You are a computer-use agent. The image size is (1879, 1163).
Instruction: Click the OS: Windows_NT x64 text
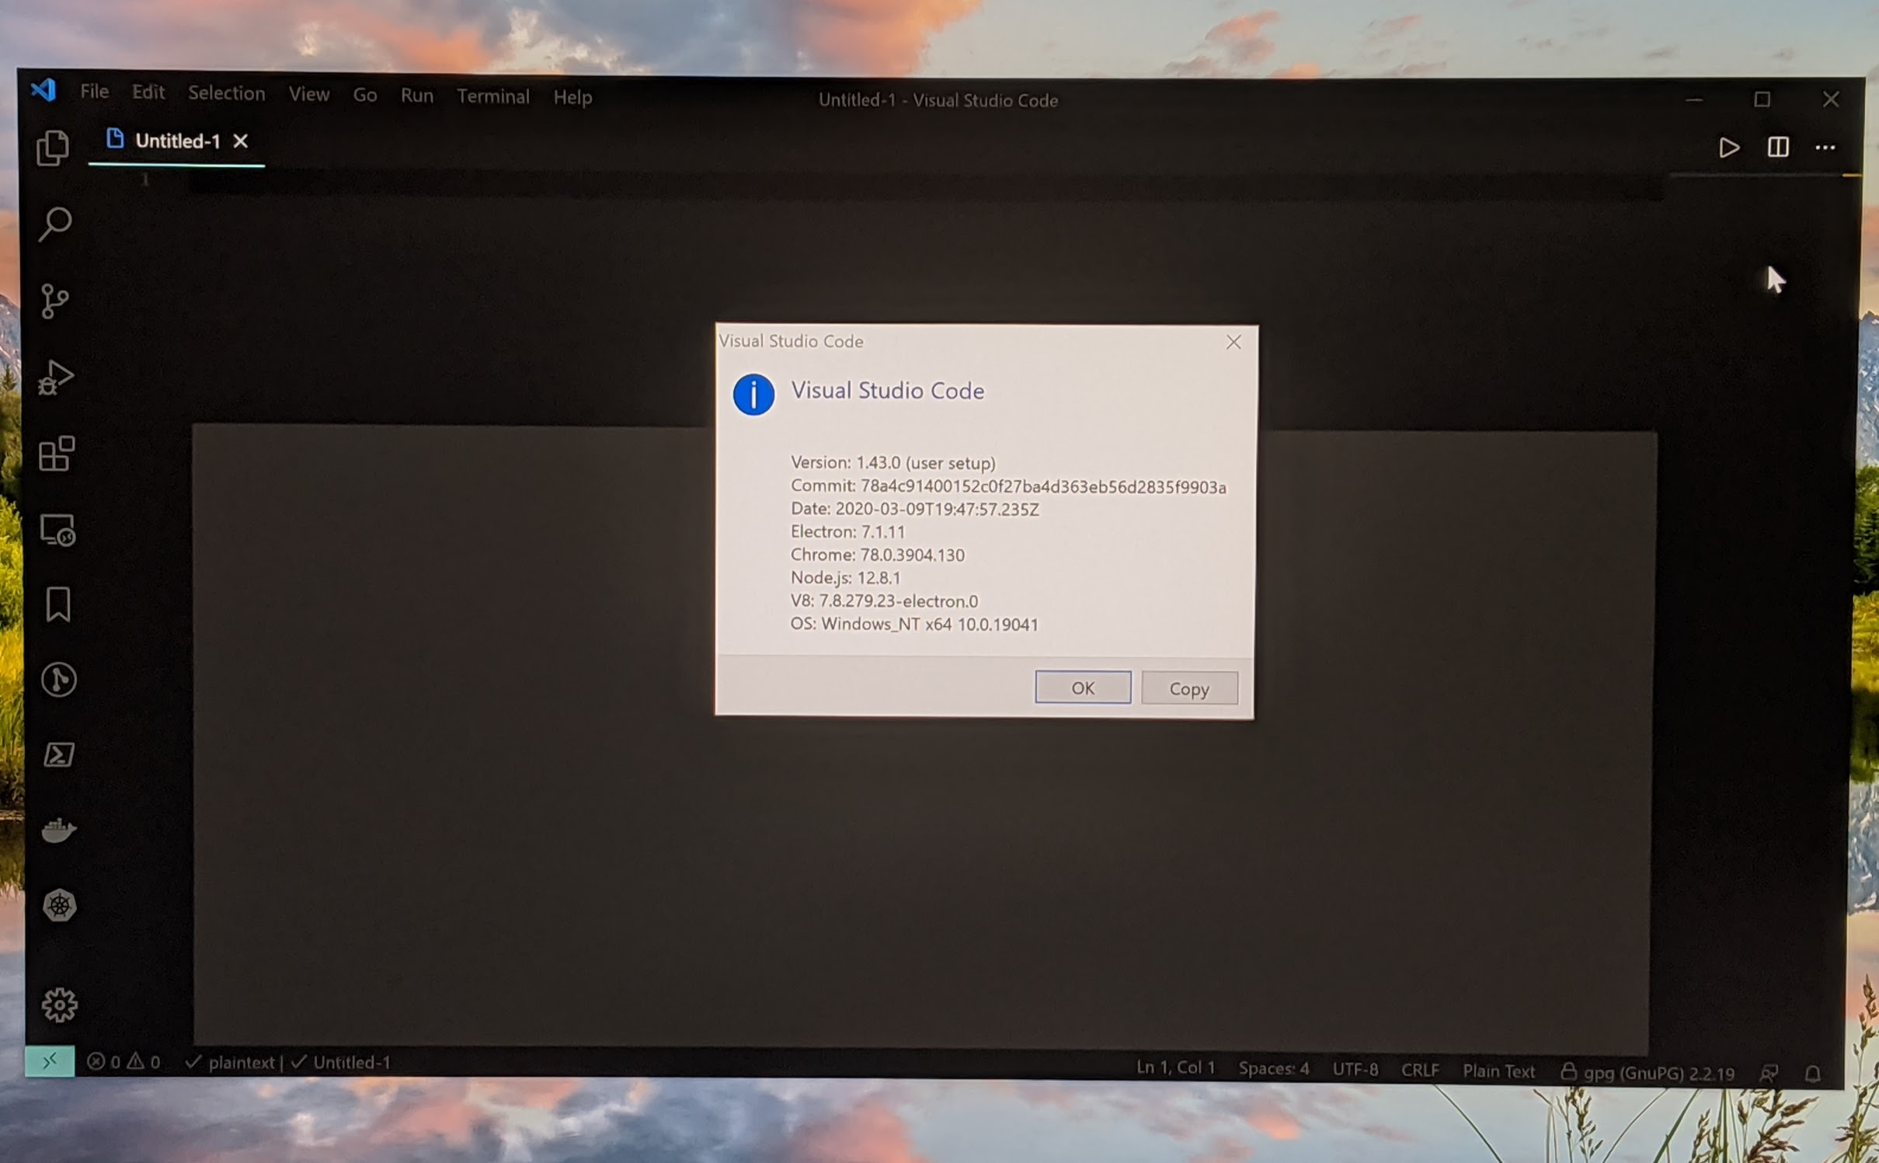[914, 624]
